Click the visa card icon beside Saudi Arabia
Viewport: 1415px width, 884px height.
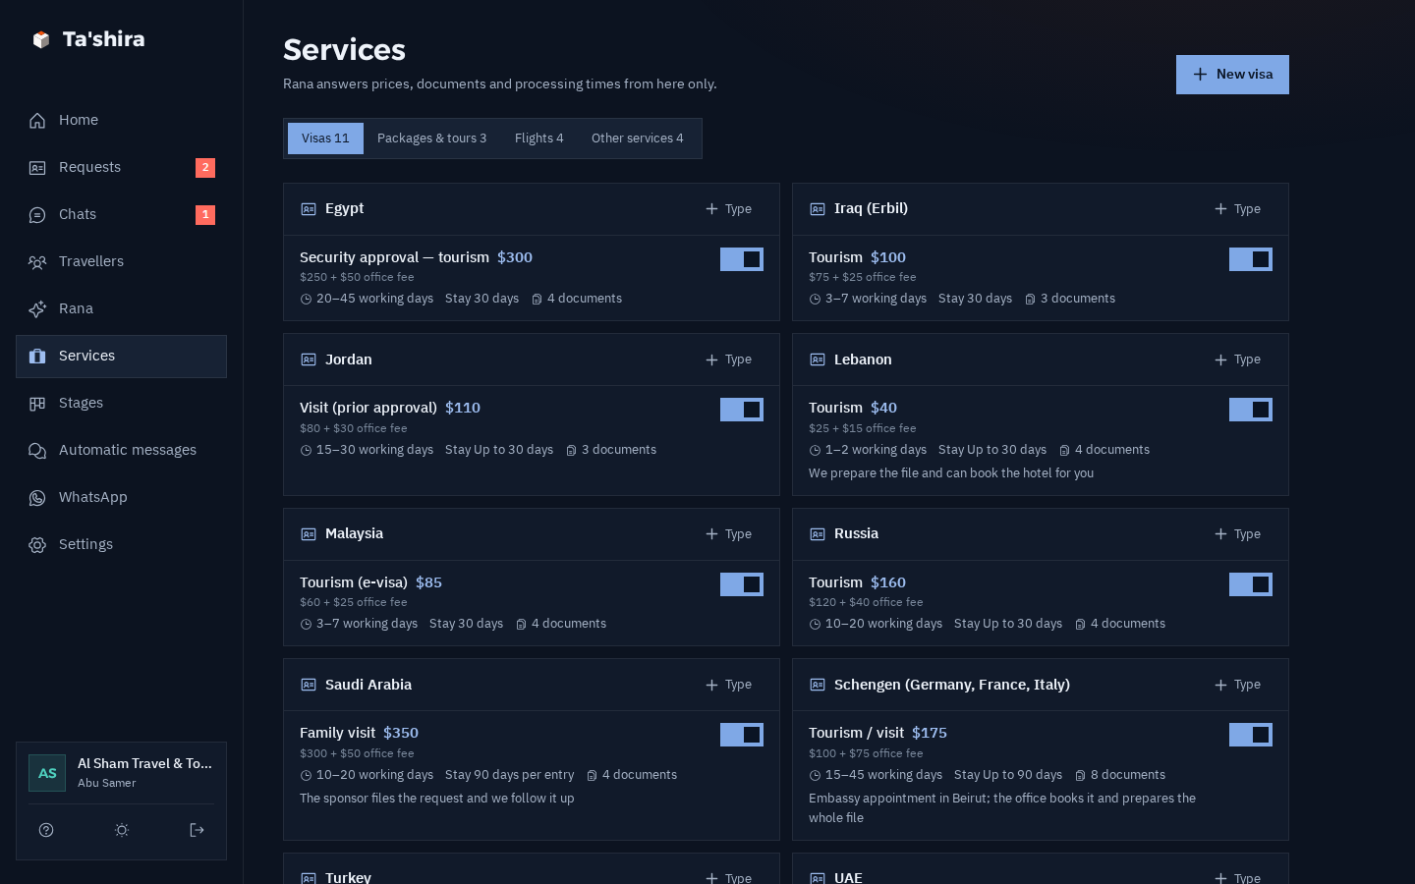click(309, 685)
